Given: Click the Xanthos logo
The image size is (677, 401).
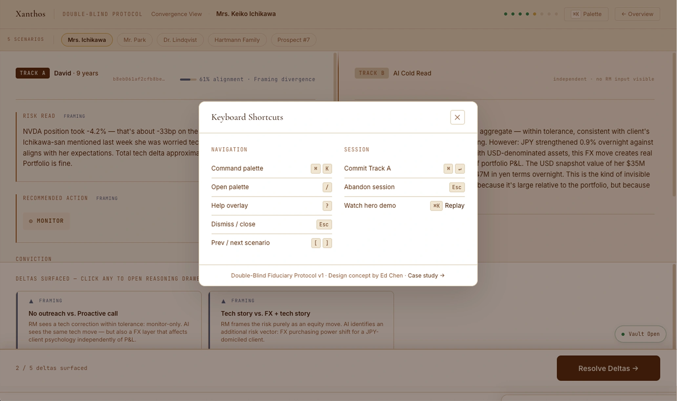Looking at the screenshot, I should (x=30, y=14).
